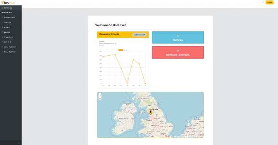Screen dimensions: 278x145
Task: Click the map location pin marker
Action: [150, 113]
